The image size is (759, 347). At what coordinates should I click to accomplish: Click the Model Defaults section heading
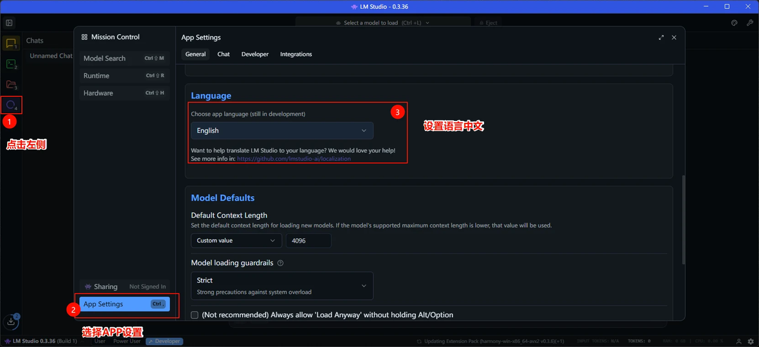[x=223, y=197]
